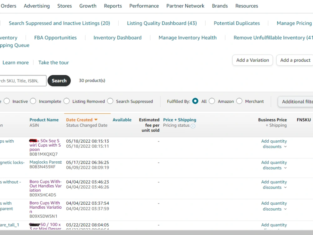Image resolution: width=313 pixels, height=235 pixels.
Task: Click the Learn more link
Action: 16,63
